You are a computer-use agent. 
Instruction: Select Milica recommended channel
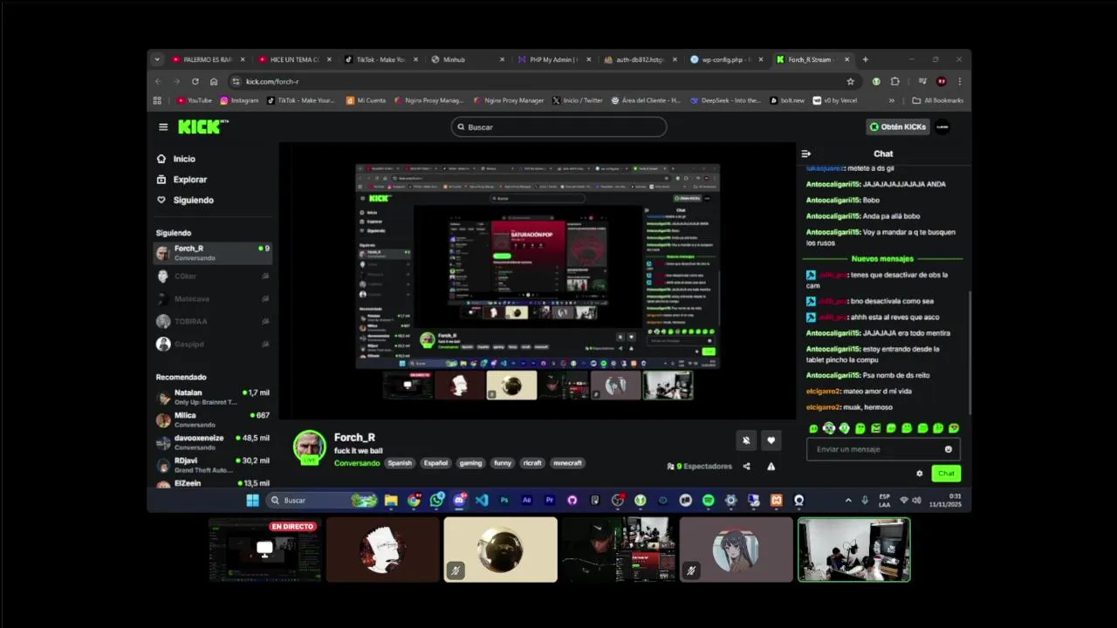click(213, 420)
